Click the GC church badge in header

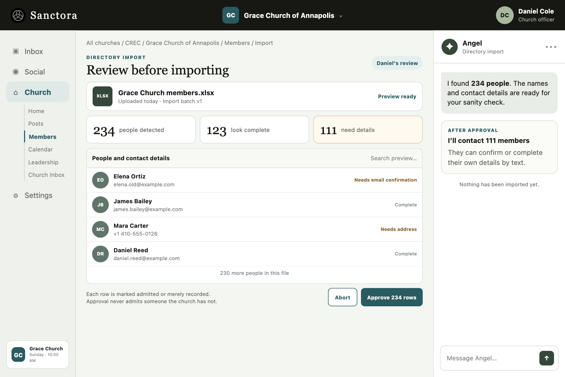(231, 15)
